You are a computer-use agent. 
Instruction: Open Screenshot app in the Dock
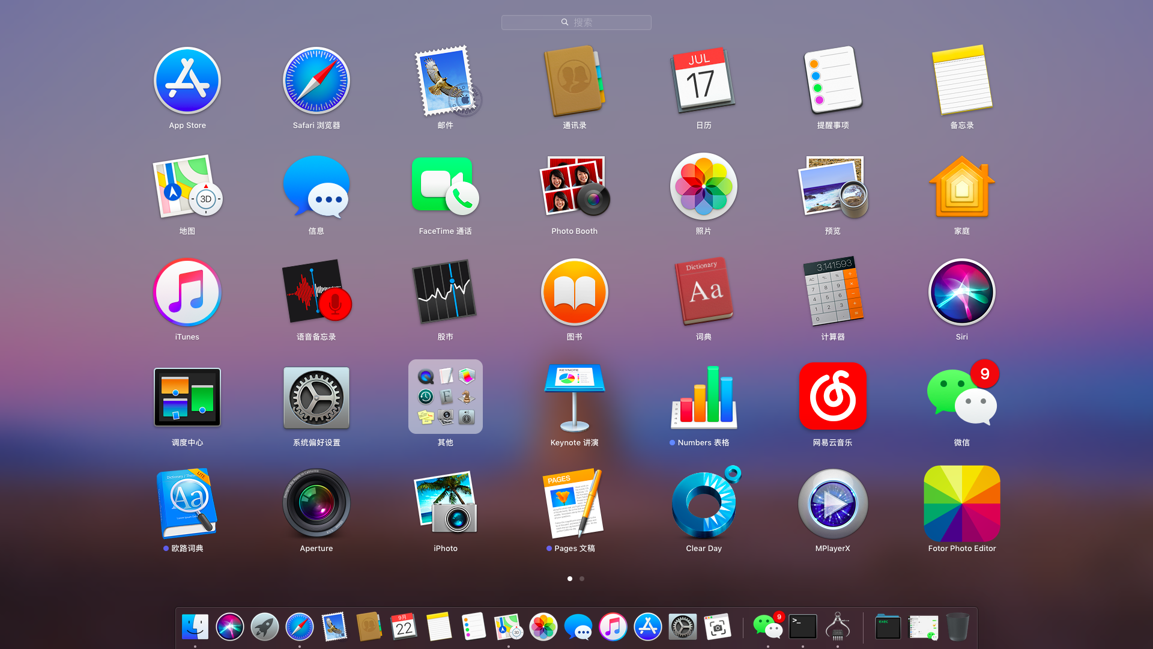click(x=718, y=627)
